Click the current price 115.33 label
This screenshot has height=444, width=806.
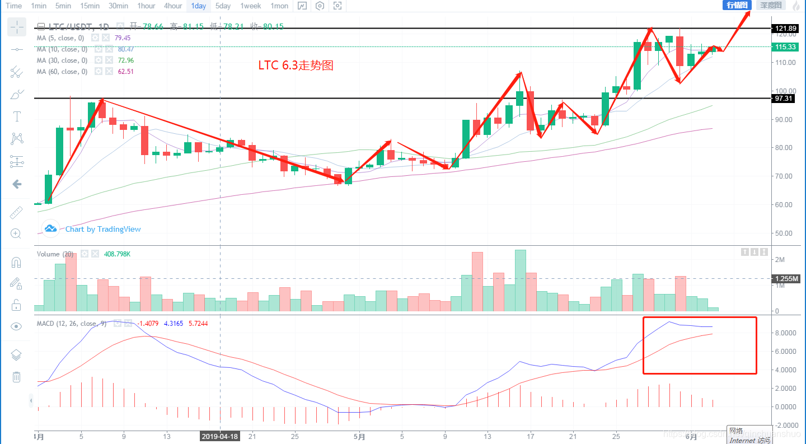[784, 47]
